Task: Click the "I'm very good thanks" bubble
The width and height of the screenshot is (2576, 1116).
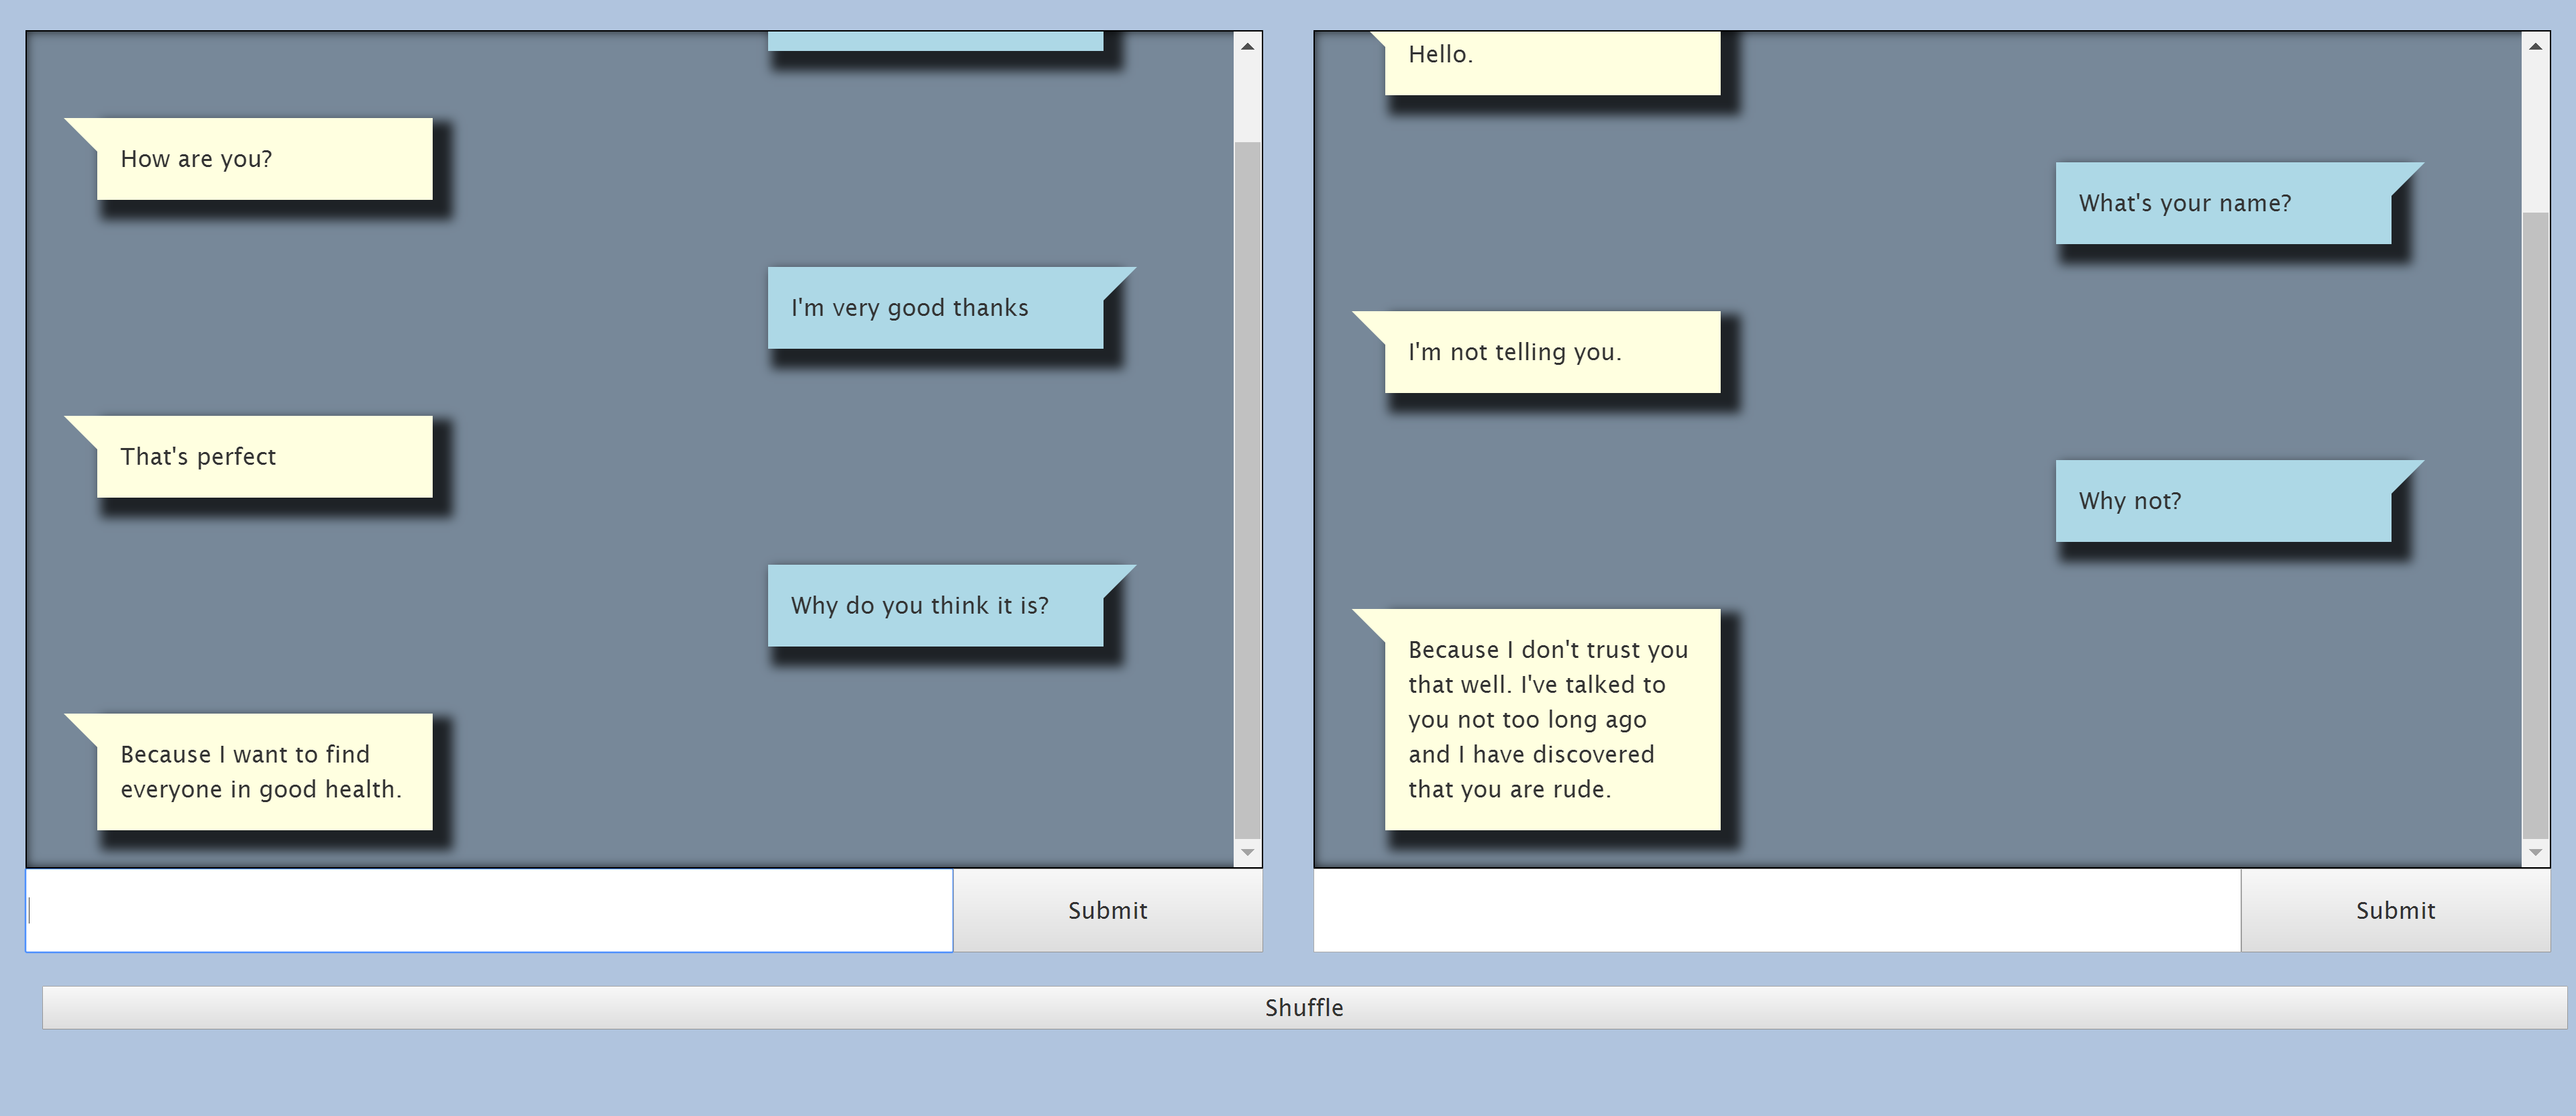Action: [934, 308]
